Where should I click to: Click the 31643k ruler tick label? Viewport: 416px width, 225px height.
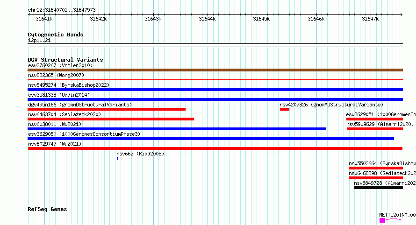tap(153, 19)
